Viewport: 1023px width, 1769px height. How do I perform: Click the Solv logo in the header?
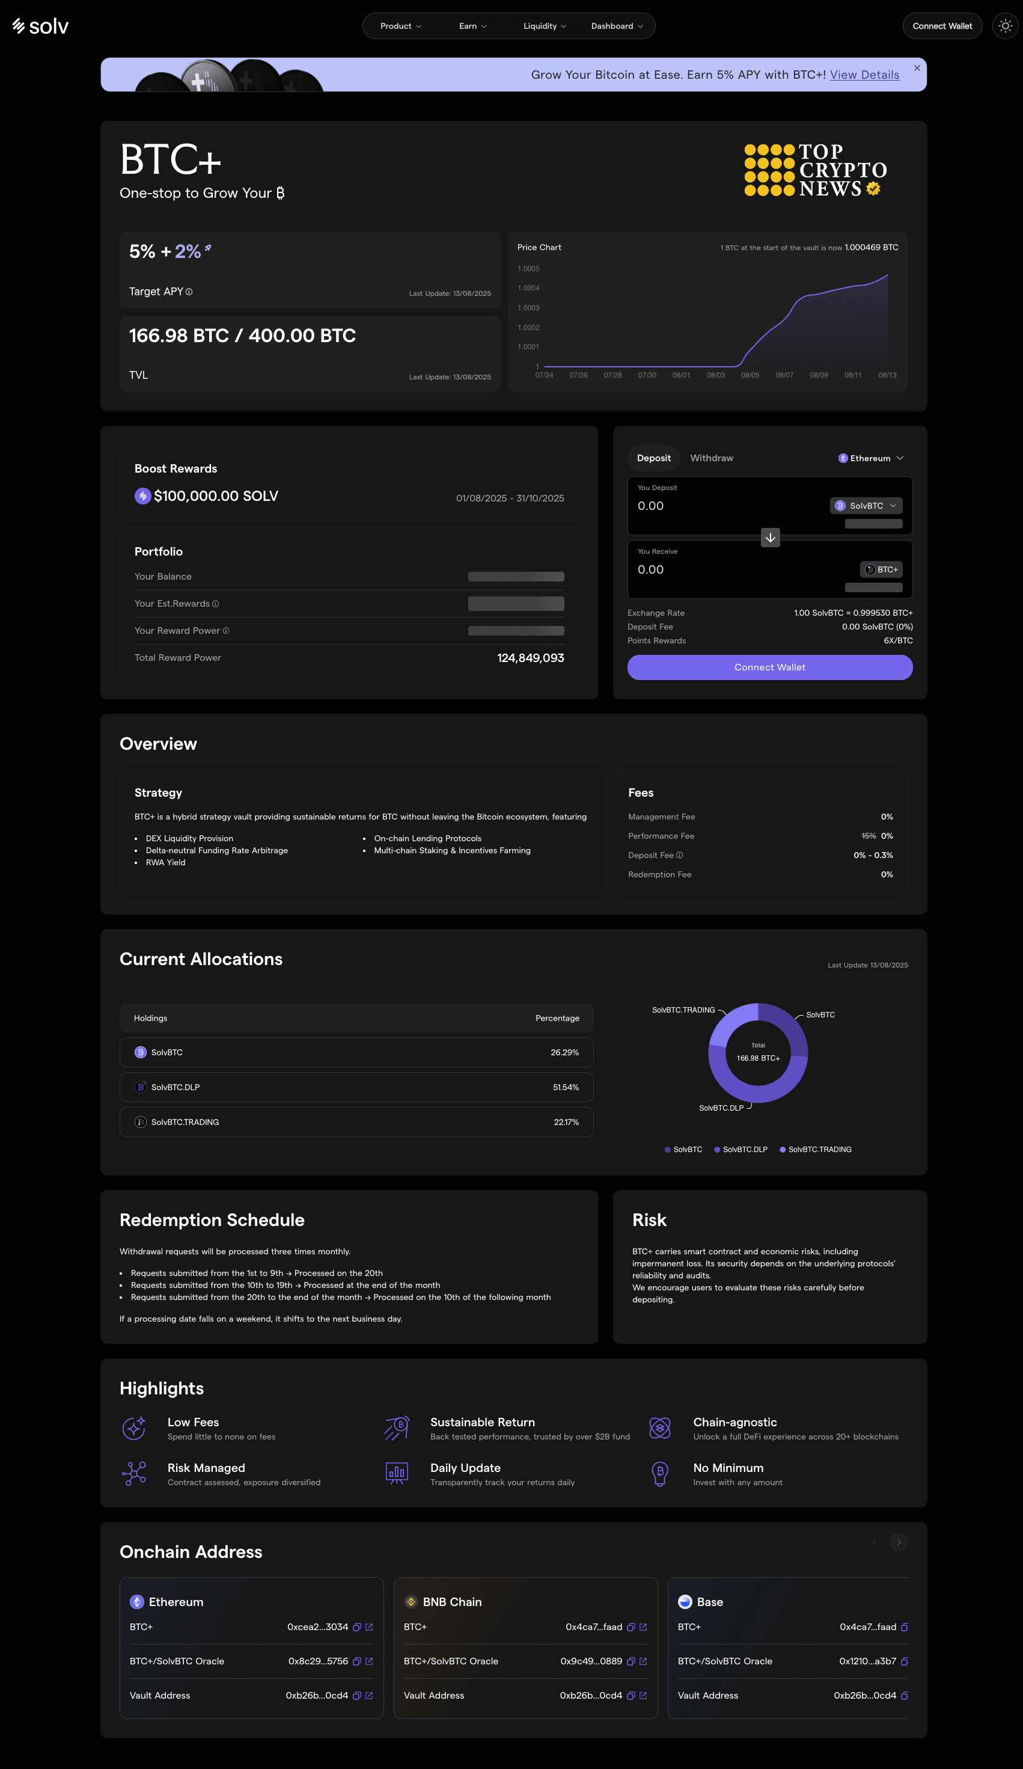40,26
